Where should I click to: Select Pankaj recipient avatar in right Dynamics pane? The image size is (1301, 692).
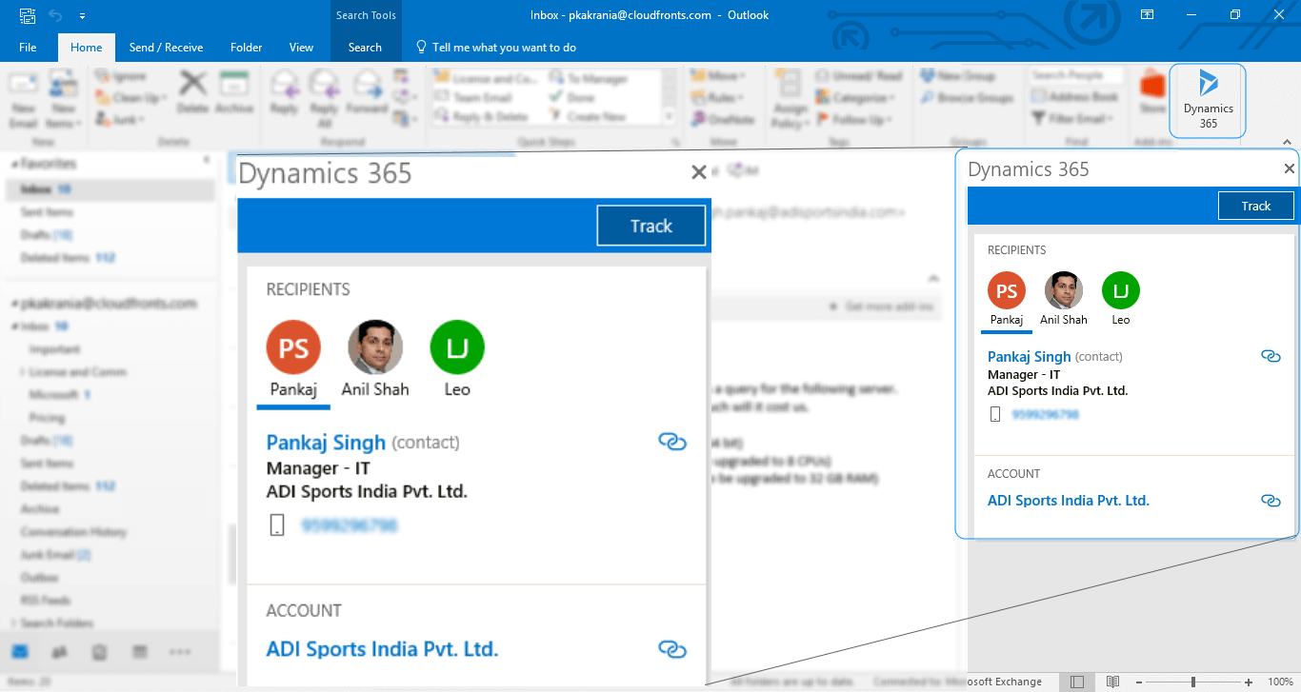tap(1007, 291)
